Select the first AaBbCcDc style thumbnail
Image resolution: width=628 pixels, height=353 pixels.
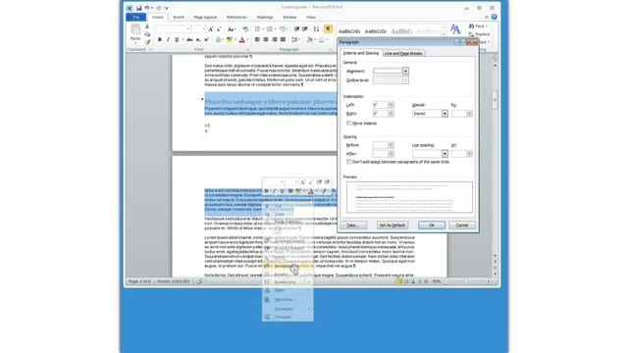pos(349,31)
